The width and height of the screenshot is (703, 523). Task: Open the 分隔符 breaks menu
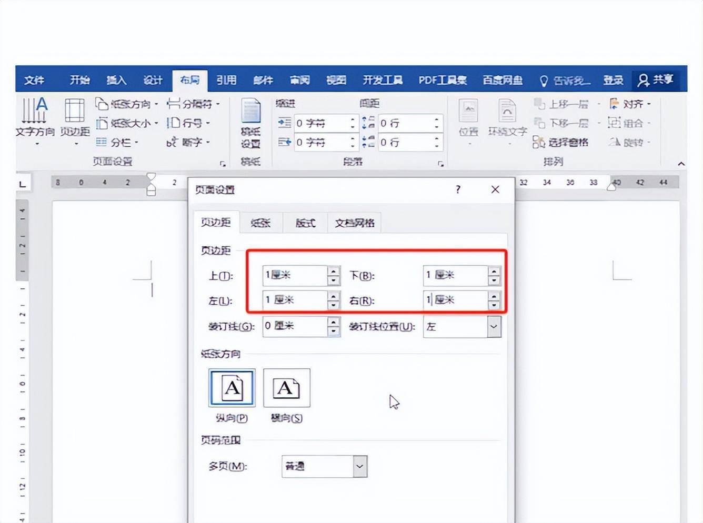coord(193,104)
